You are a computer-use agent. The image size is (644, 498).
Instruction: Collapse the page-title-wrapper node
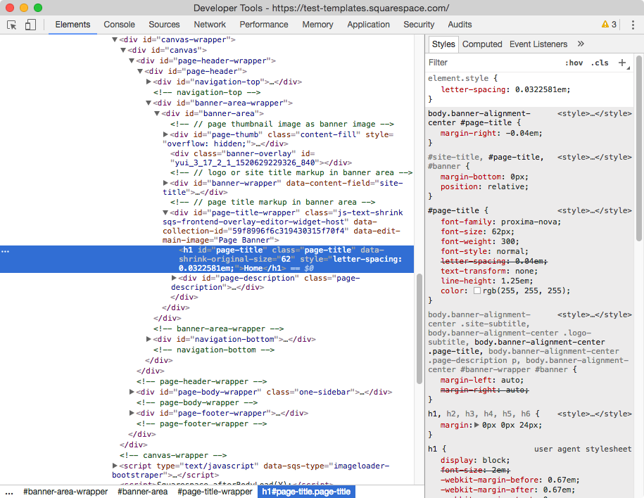tap(165, 212)
